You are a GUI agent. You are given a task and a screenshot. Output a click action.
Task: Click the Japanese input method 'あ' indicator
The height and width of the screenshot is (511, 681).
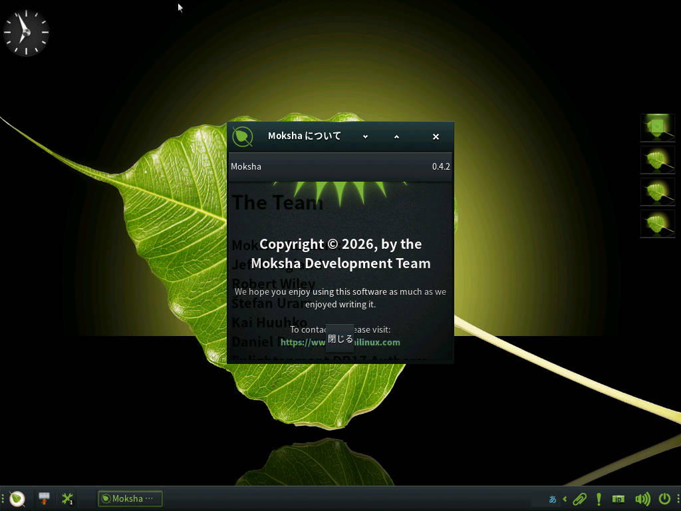click(553, 498)
